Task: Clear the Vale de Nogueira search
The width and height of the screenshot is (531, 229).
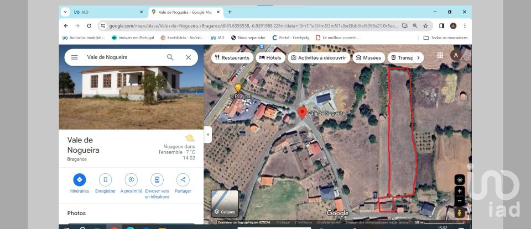Action: tap(188, 57)
